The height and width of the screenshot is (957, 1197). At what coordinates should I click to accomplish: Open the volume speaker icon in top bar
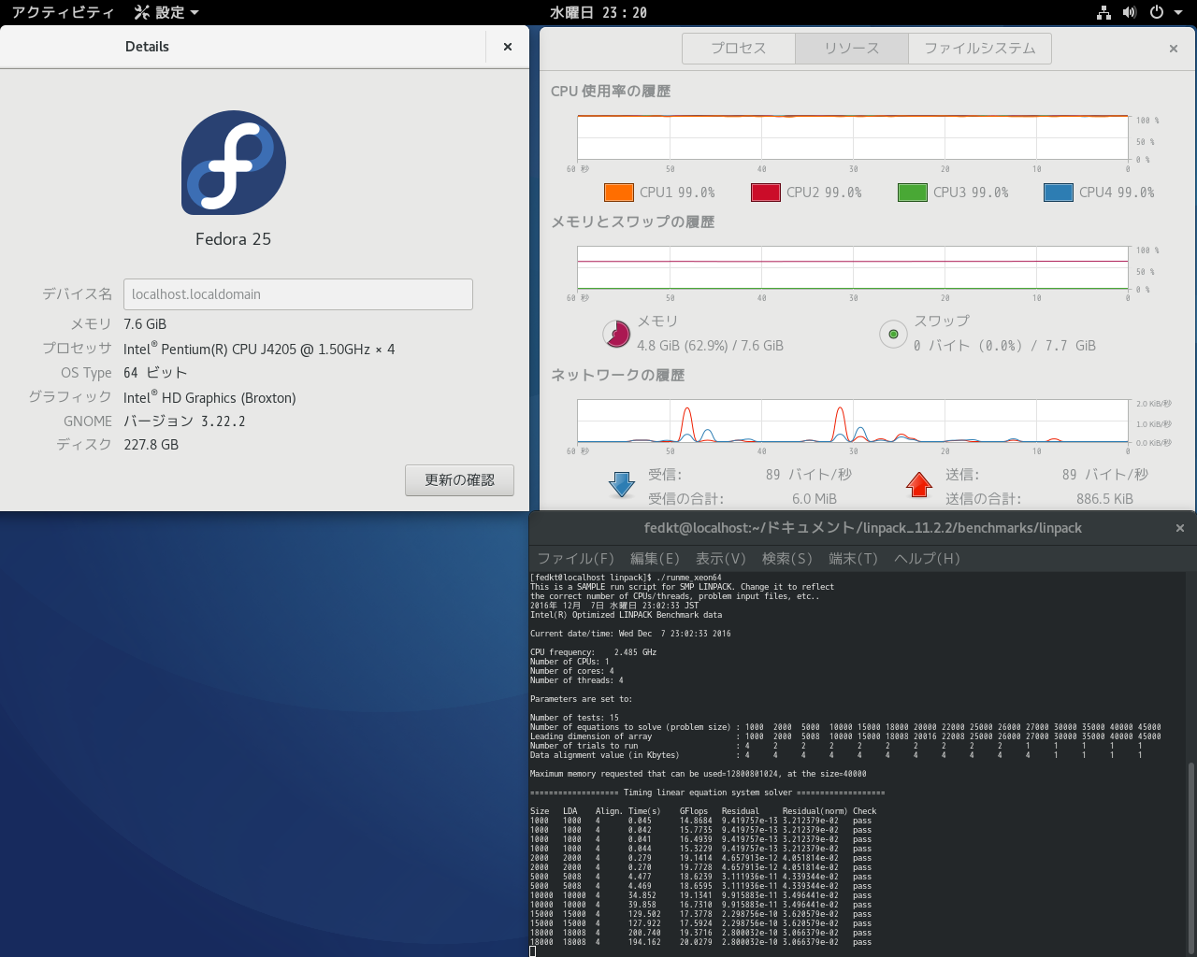point(1130,12)
